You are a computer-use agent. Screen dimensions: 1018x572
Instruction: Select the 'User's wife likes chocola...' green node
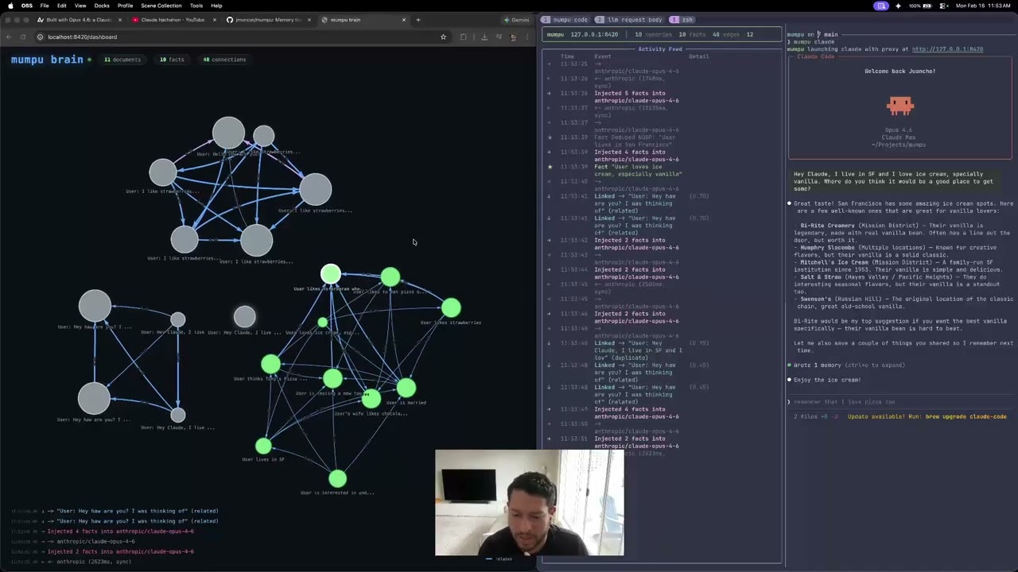(x=371, y=399)
